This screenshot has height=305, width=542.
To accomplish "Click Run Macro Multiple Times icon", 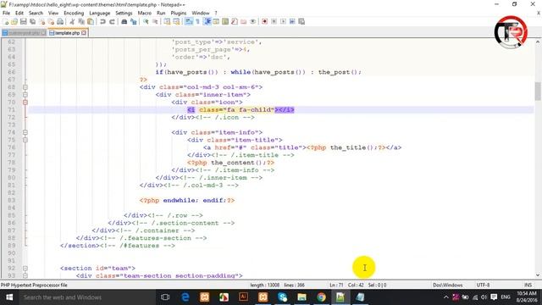I will pyautogui.click(x=292, y=21).
